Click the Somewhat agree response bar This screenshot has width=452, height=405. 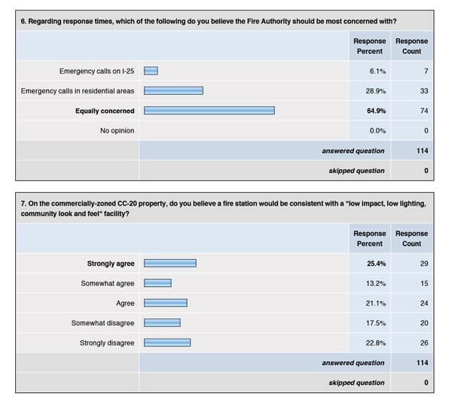click(157, 283)
